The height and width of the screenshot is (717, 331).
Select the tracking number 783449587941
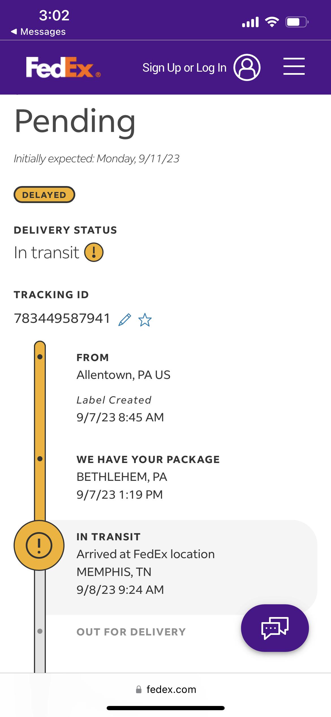pos(62,318)
